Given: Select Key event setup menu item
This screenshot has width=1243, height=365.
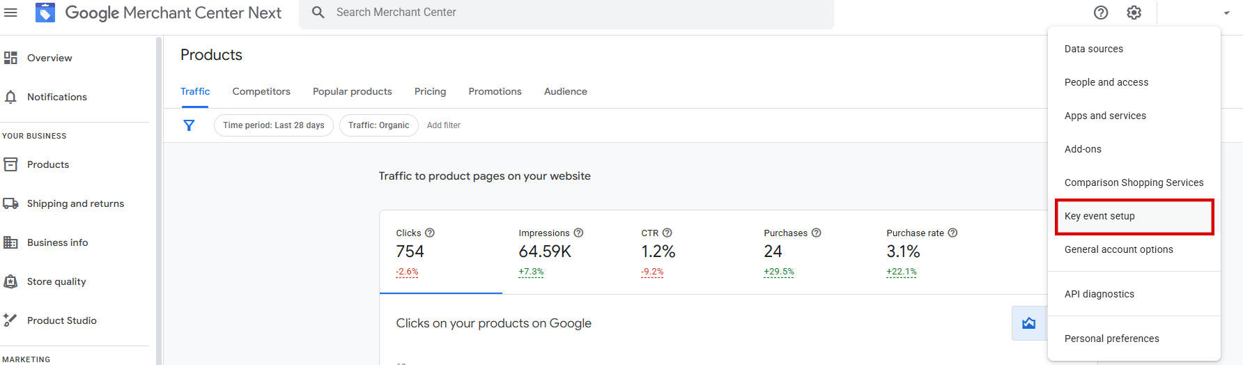Looking at the screenshot, I should coord(1134,216).
